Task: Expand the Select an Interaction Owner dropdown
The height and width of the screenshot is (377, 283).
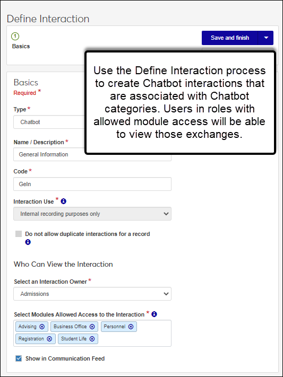Action: [x=92, y=294]
